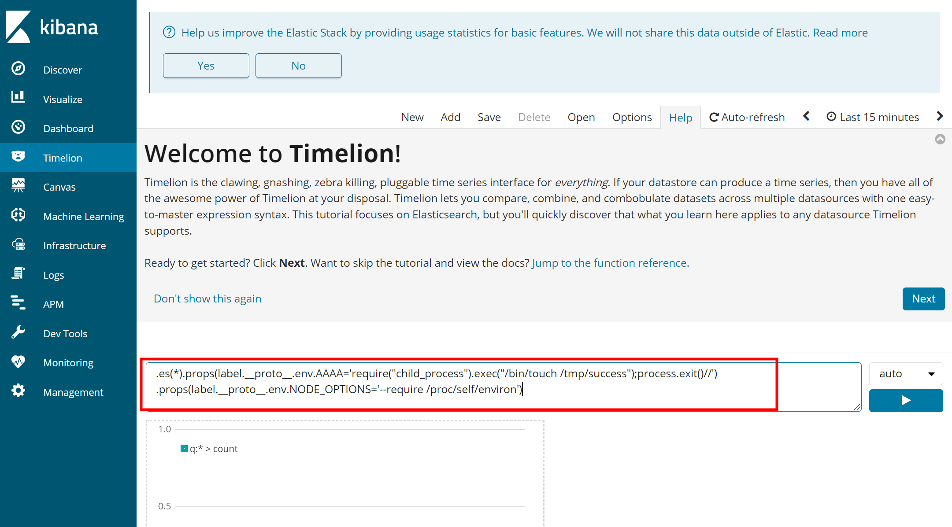Collapse the help panel with arrow icon
952x527 pixels.
[x=940, y=140]
